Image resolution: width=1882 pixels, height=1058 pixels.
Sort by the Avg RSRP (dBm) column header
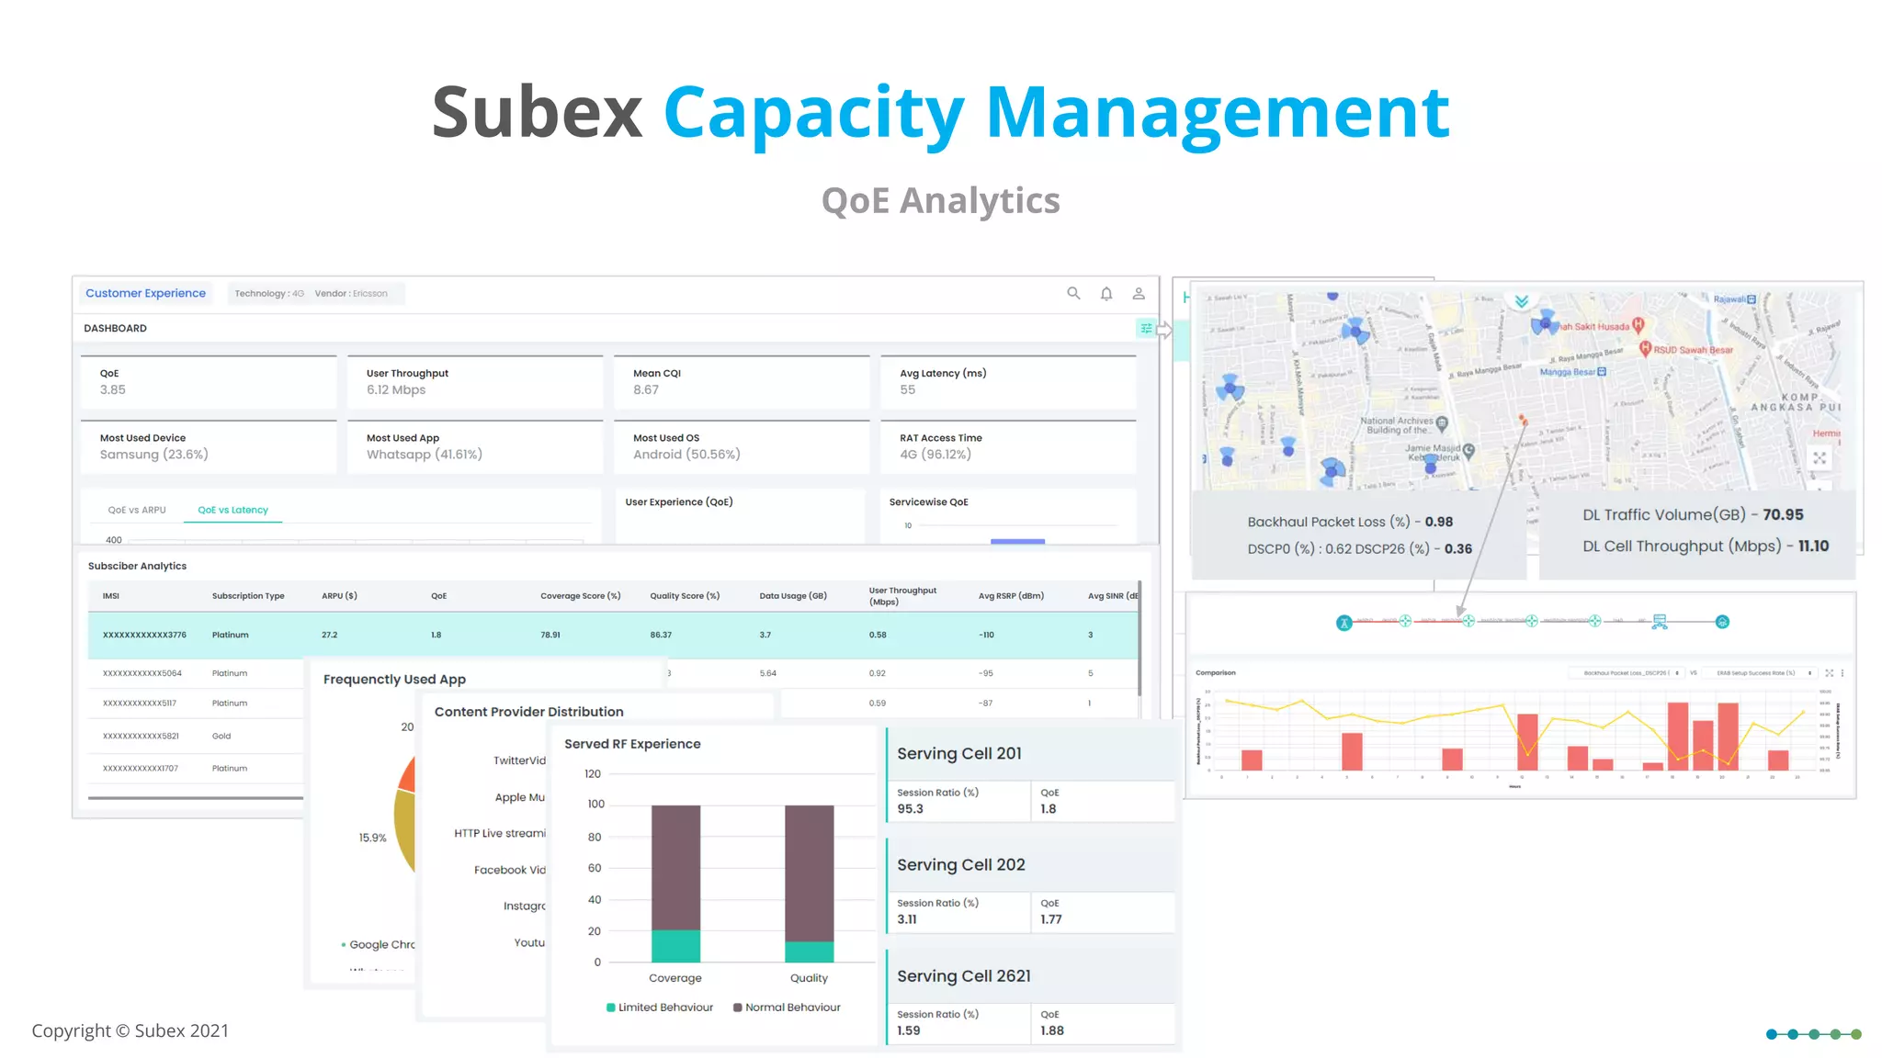coord(1011,596)
